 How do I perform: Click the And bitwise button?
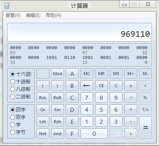click(x=58, y=134)
